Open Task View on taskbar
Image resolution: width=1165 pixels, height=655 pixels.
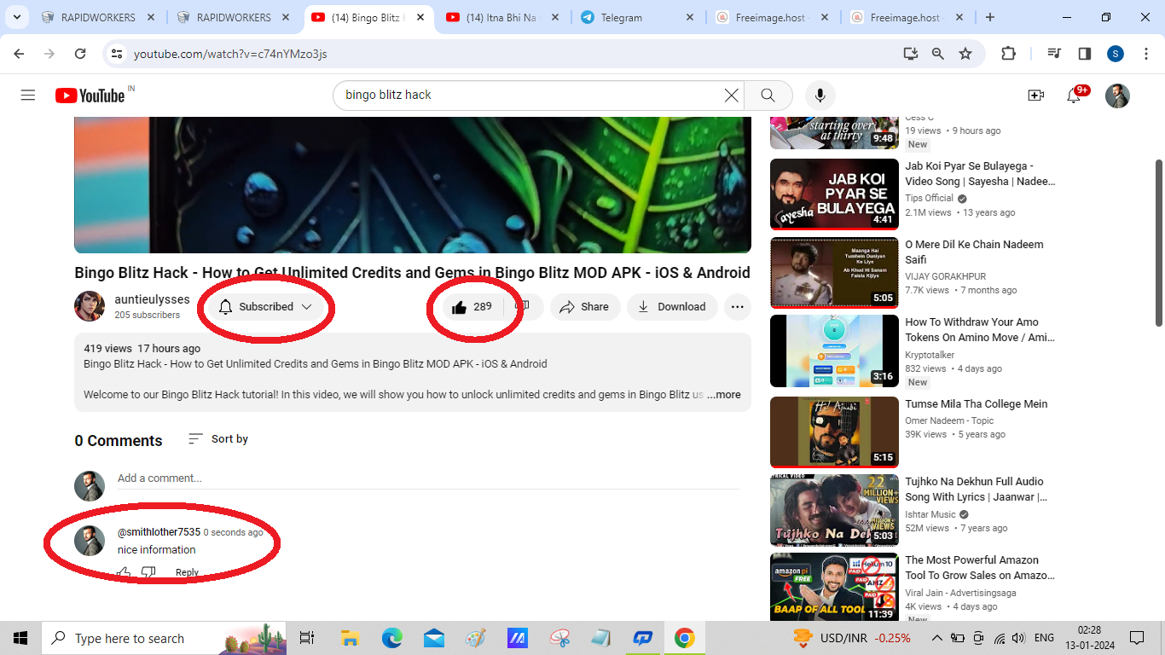click(307, 638)
